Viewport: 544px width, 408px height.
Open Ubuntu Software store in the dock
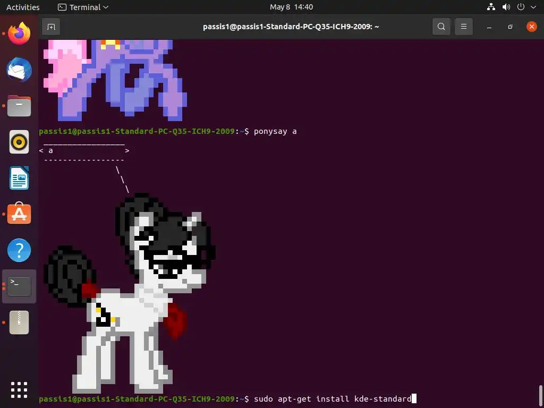pyautogui.click(x=19, y=214)
